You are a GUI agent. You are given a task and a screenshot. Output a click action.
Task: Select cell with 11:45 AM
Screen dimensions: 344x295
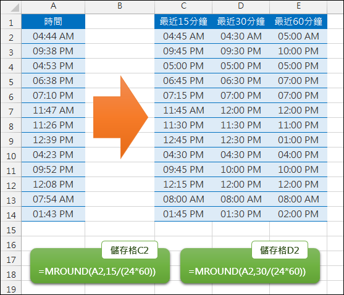[183, 110]
